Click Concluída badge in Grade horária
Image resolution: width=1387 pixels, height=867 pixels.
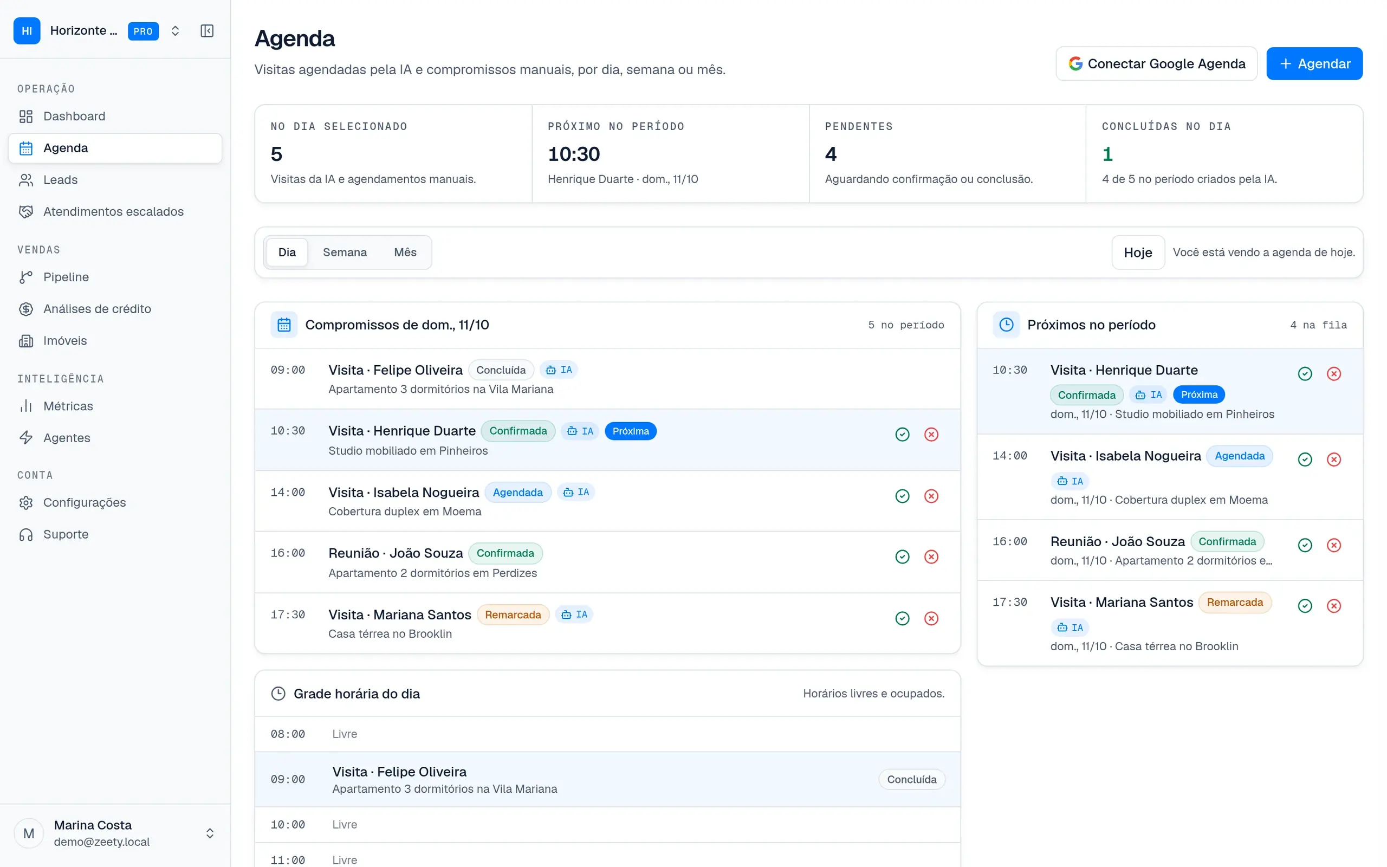click(x=911, y=780)
